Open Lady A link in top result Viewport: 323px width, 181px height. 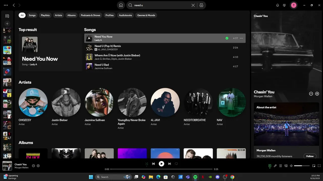tap(33, 65)
